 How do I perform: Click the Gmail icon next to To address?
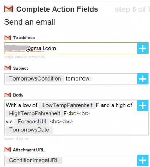[8, 38]
